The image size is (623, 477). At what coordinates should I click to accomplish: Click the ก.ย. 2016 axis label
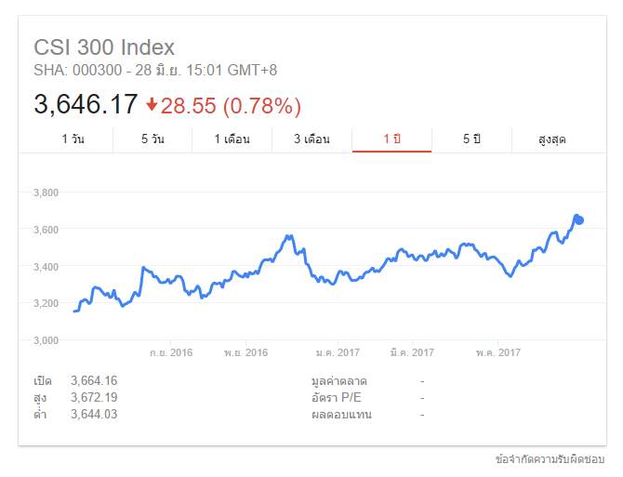[171, 352]
